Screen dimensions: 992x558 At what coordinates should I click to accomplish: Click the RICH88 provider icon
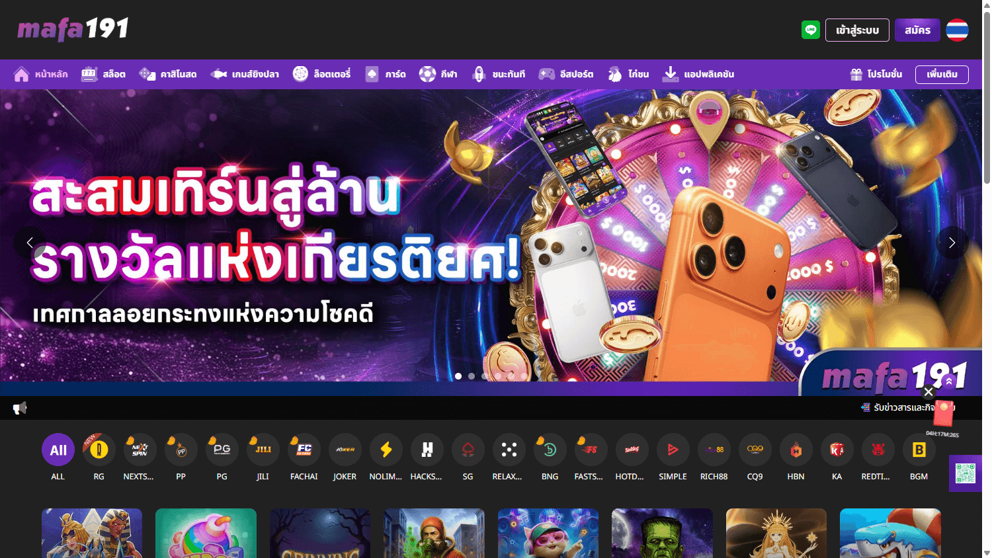point(714,450)
